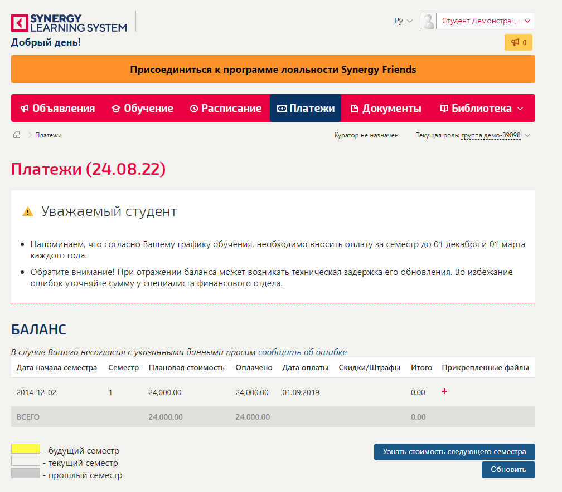Click Узнать стоимость следующего семестра button

(x=454, y=452)
